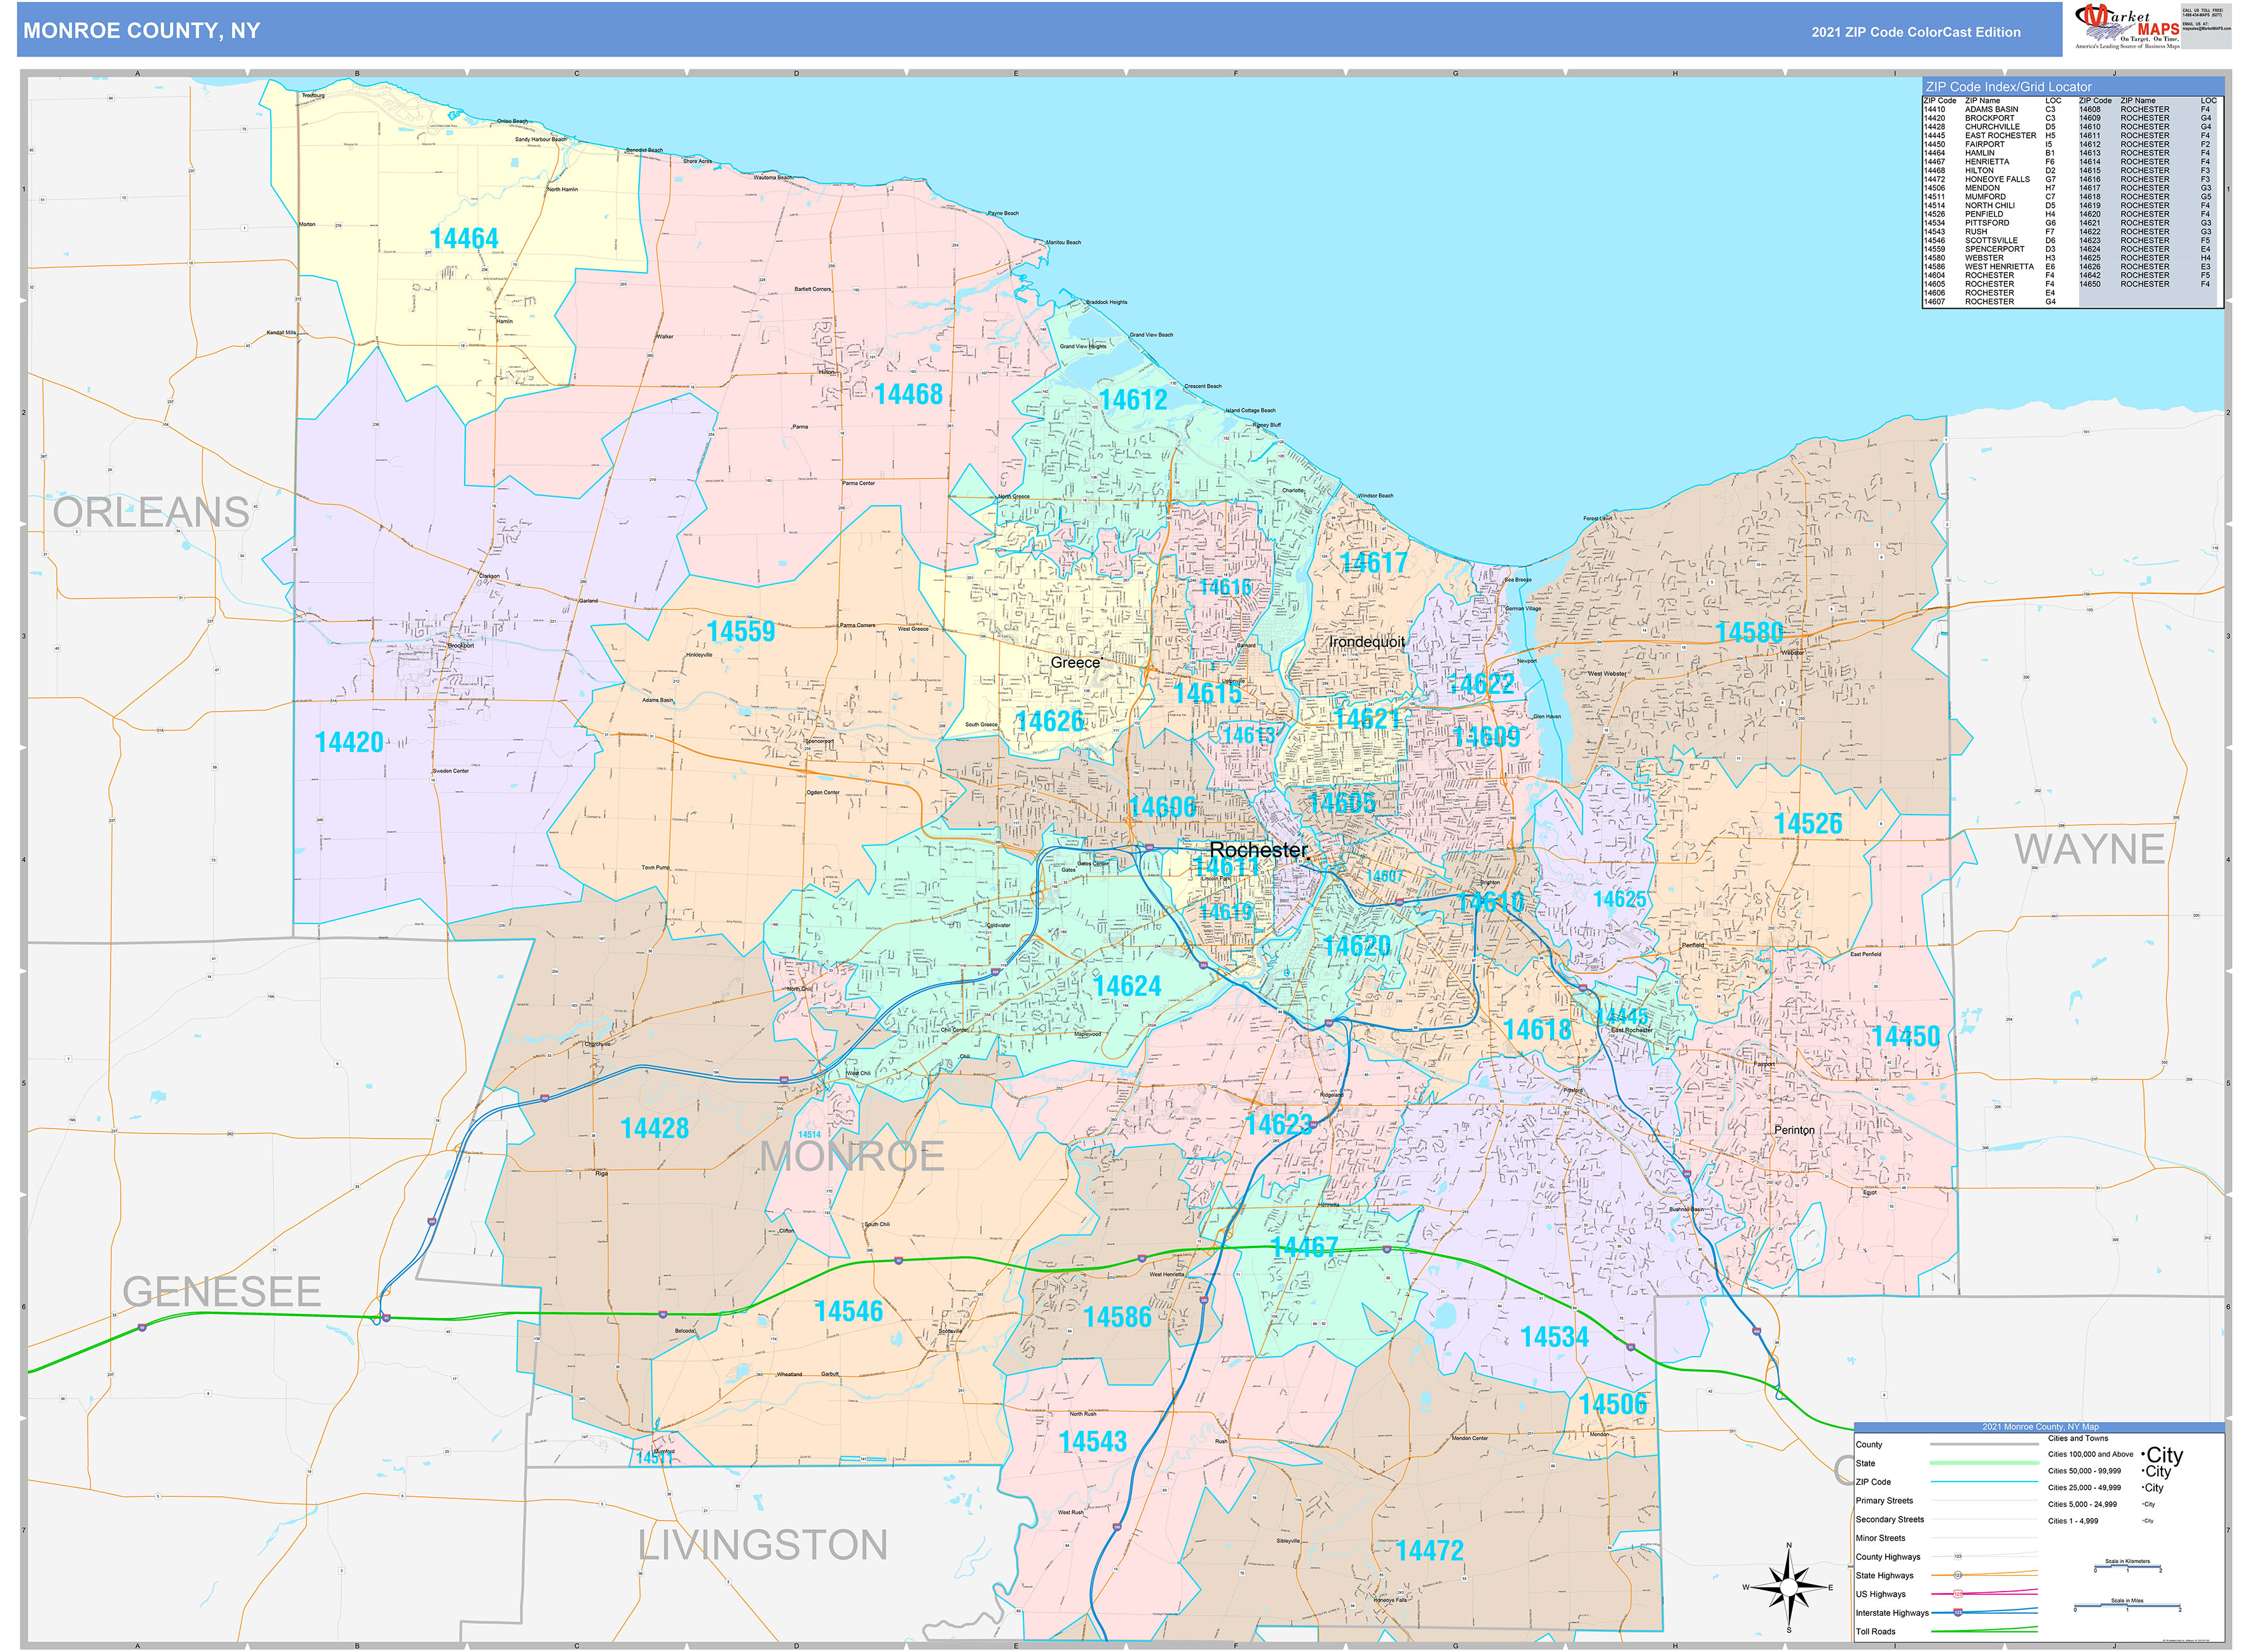Click the large 14543 ZIP label on map
Screen dimensions: 2243x1652
pos(1093,1441)
